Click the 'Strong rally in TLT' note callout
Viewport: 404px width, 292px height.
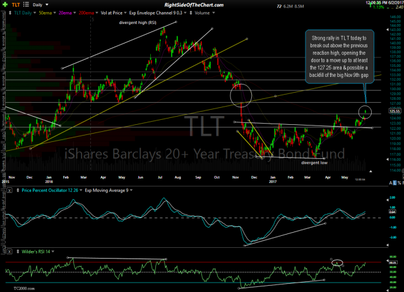point(339,57)
